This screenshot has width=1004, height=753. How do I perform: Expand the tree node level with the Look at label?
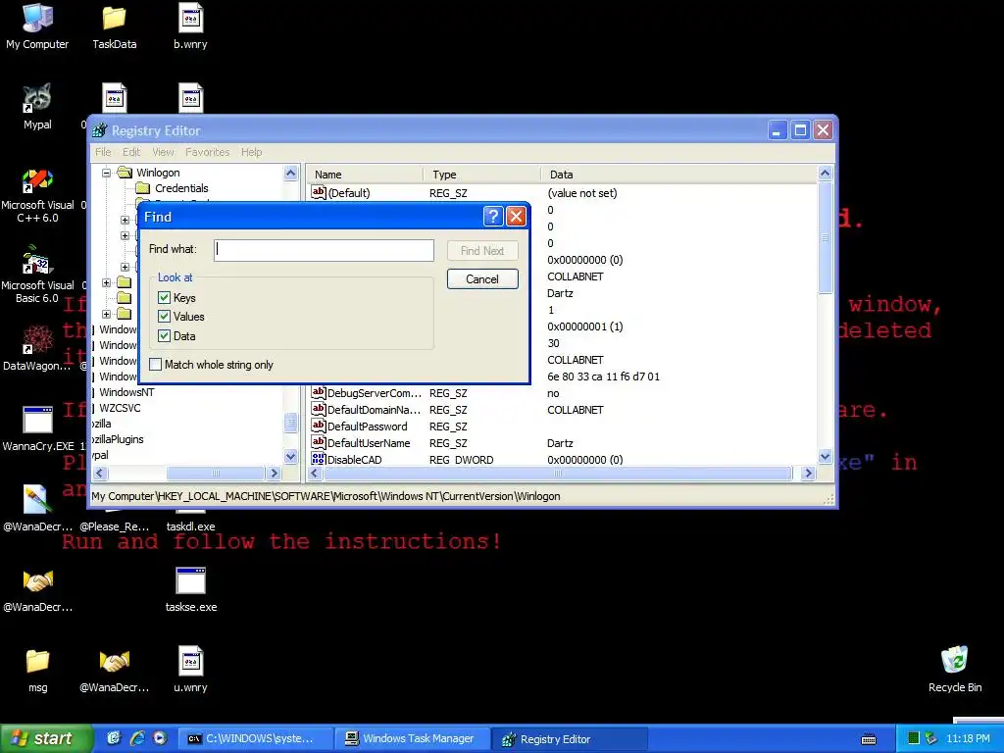tap(106, 282)
